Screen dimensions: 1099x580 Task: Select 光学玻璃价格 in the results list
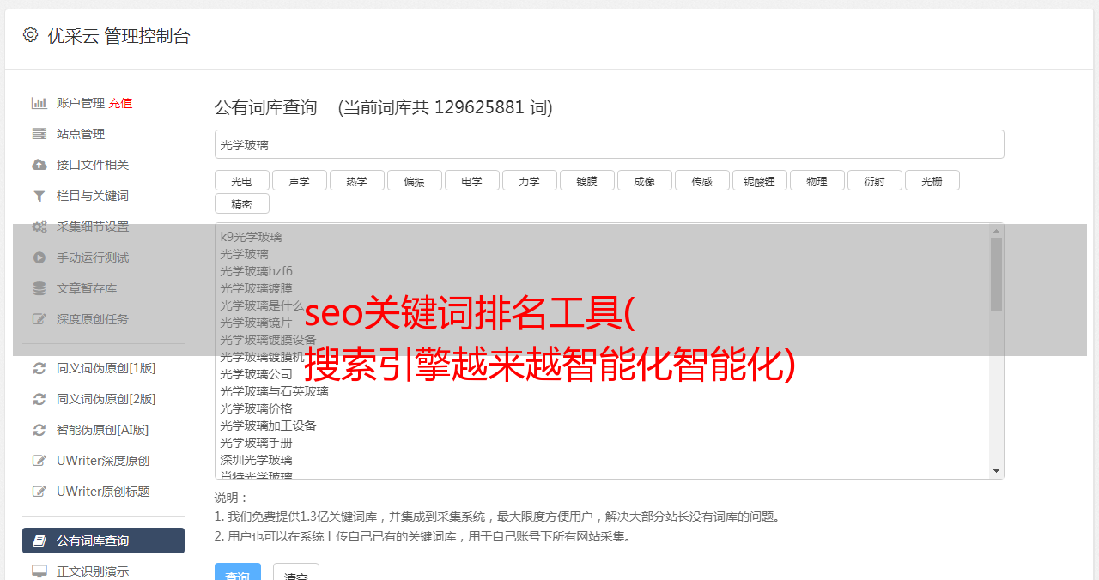click(256, 408)
